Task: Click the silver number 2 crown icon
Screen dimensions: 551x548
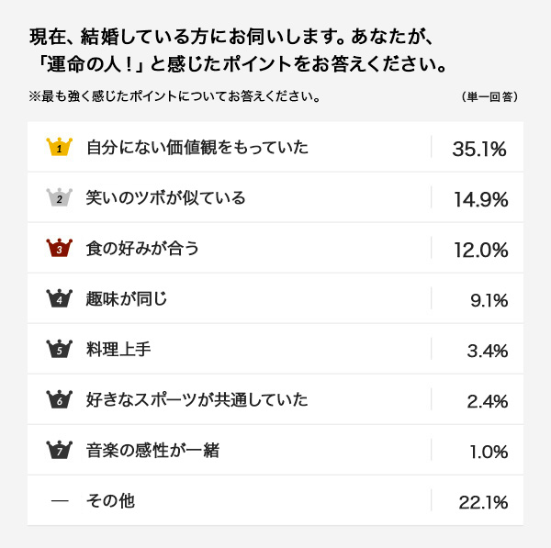Action: coord(59,197)
